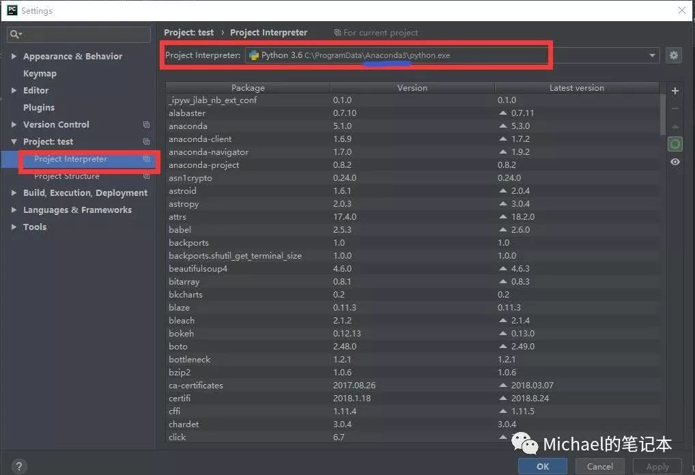Open the Plugins settings page
This screenshot has height=475, width=695.
click(39, 108)
